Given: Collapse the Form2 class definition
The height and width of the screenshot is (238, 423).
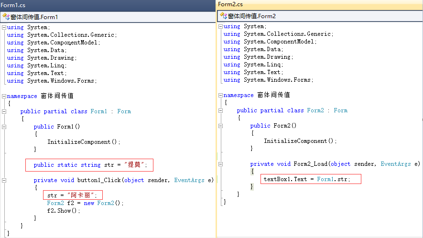Looking at the screenshot, I should click(x=220, y=110).
